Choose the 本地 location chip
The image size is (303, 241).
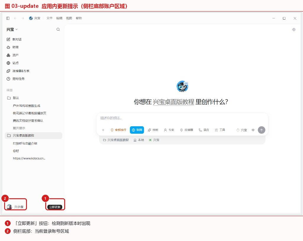pyautogui.click(x=139, y=140)
